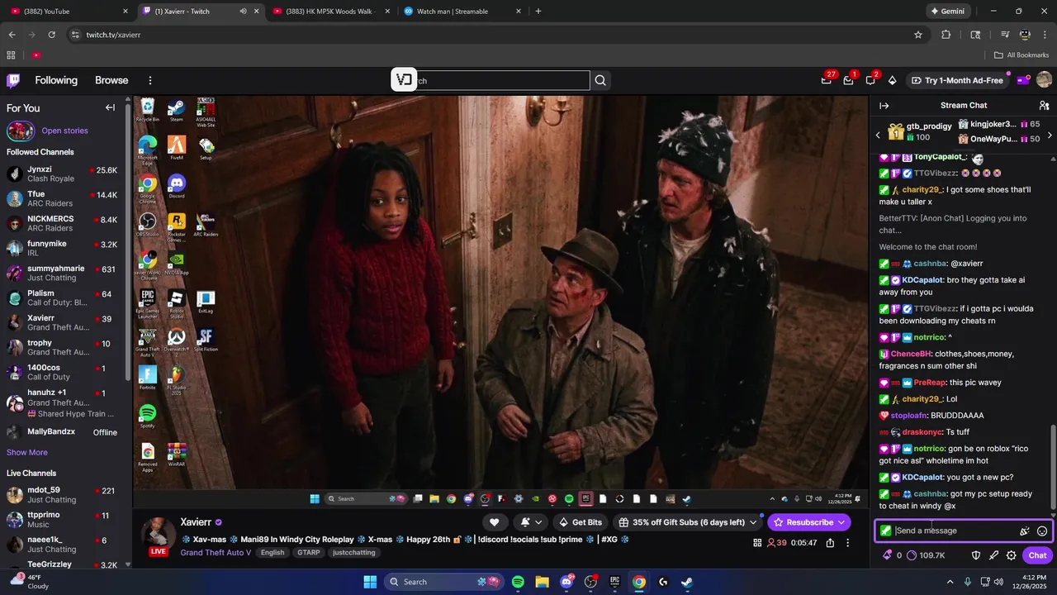Open the channel points 109.7K balance

coord(926,555)
